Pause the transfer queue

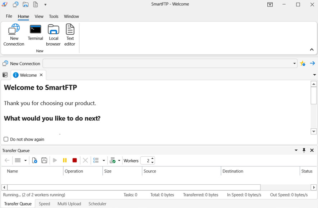pyautogui.click(x=65, y=160)
